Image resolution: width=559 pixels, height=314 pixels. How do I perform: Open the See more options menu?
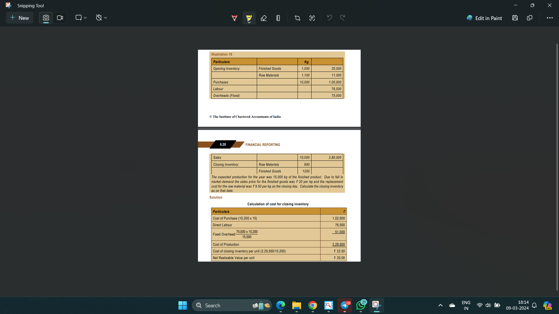[550, 18]
